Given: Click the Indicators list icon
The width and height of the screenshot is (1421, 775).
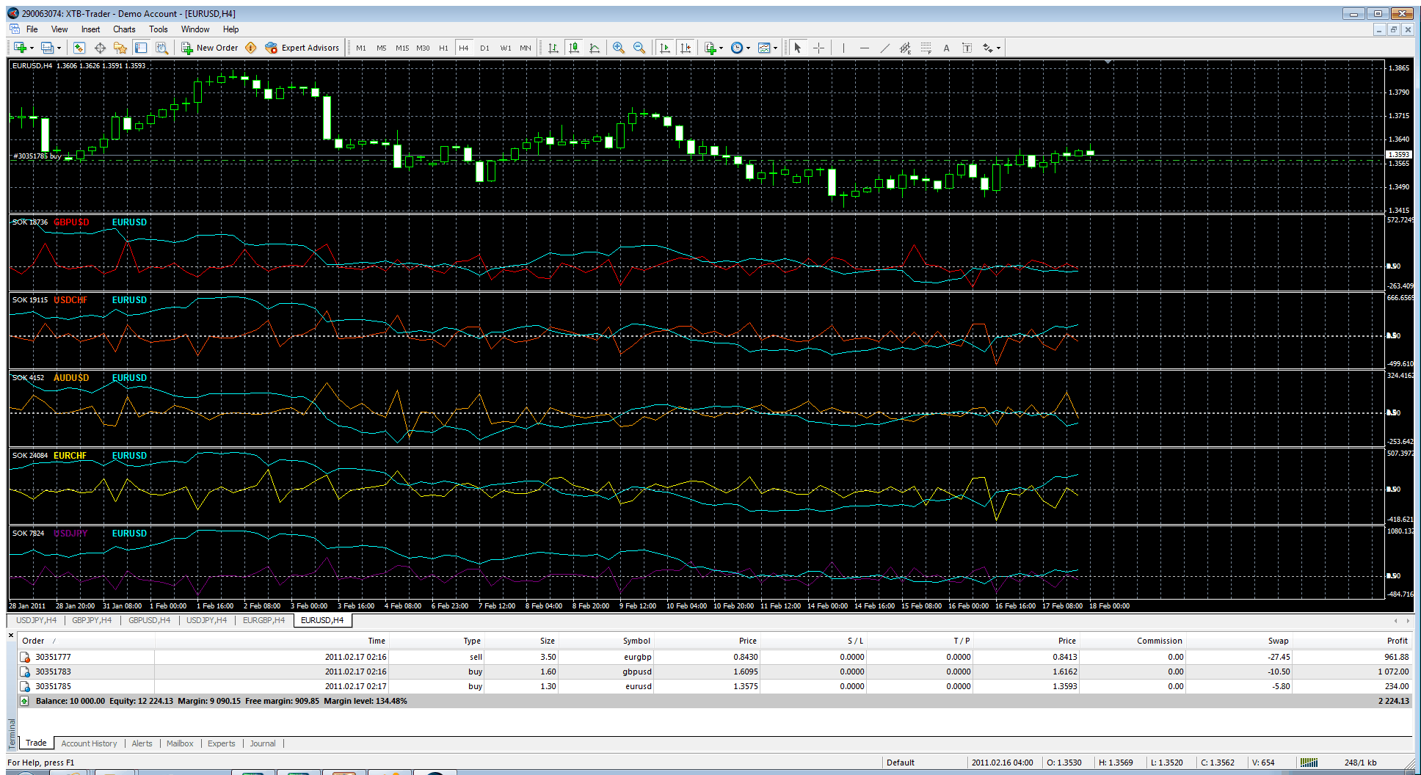Looking at the screenshot, I should (710, 48).
